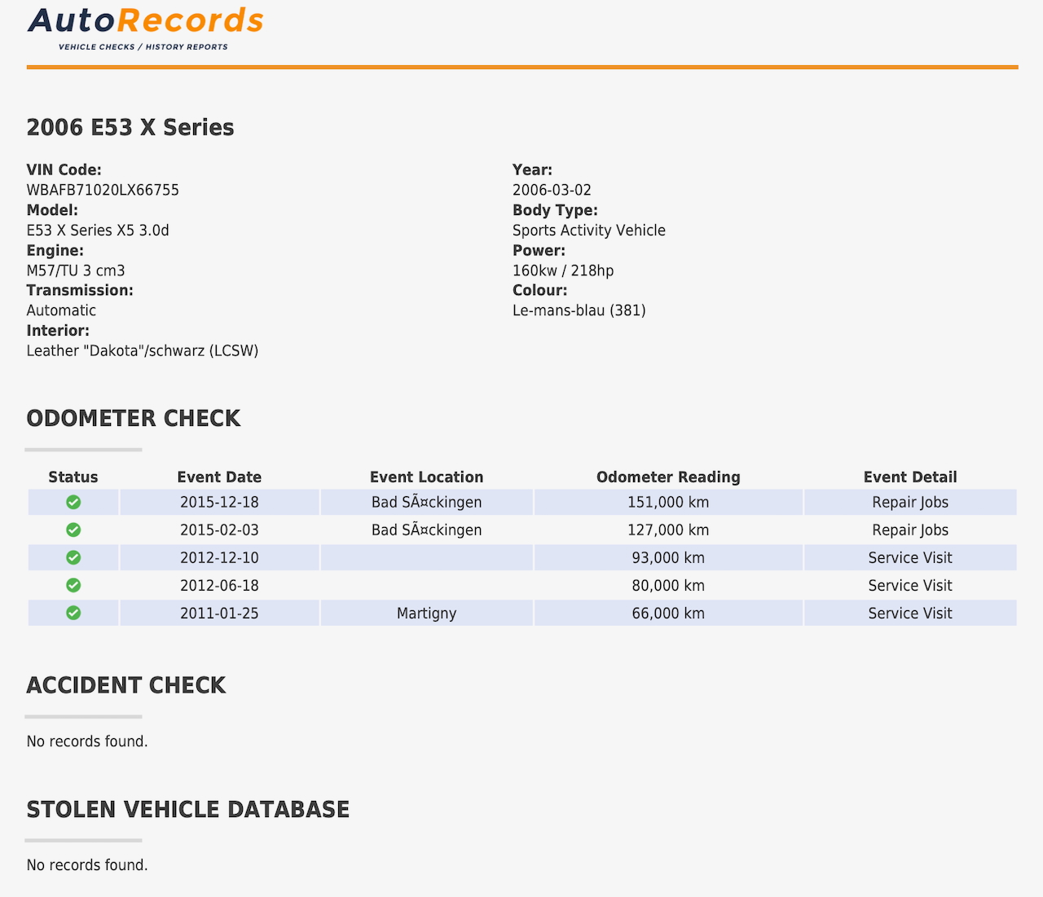Click green check icon for 2012-06-18 row
This screenshot has width=1043, height=897.
73,585
